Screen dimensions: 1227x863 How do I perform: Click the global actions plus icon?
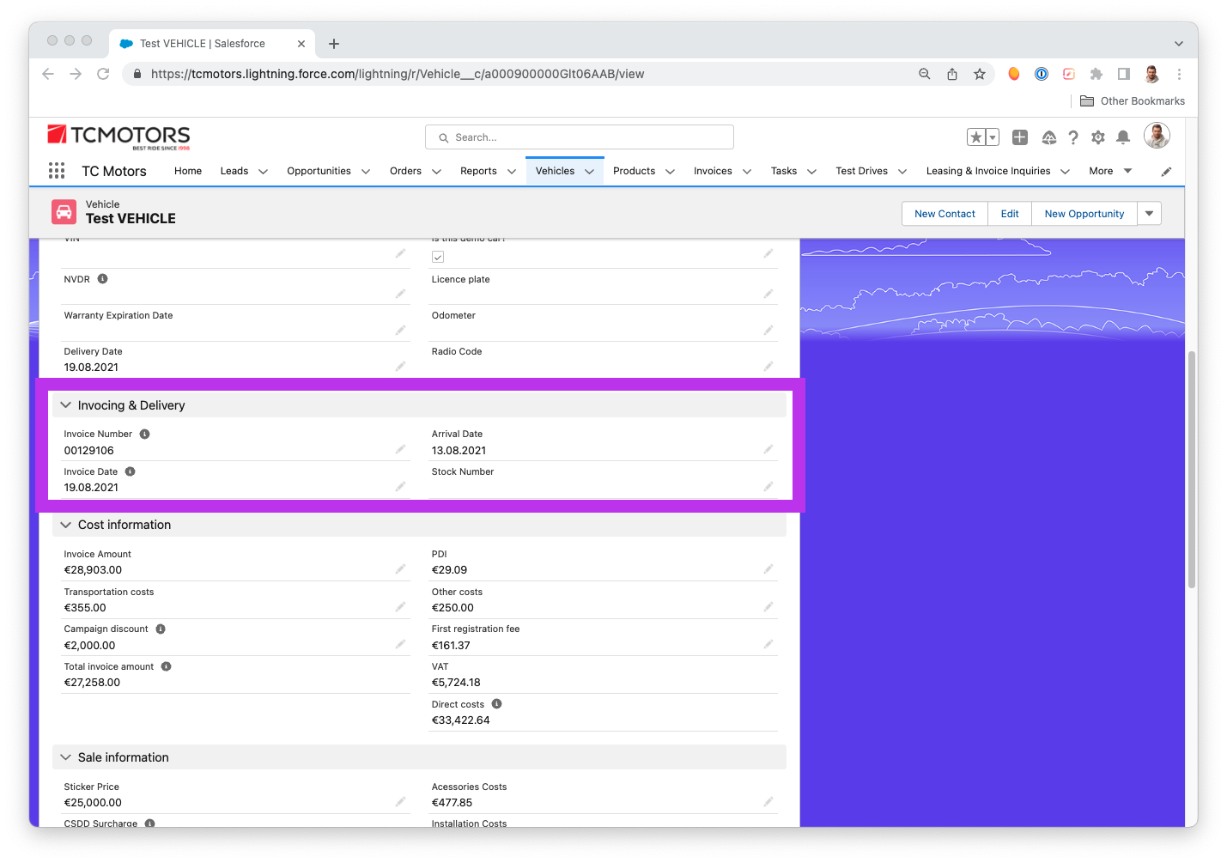pos(1020,137)
